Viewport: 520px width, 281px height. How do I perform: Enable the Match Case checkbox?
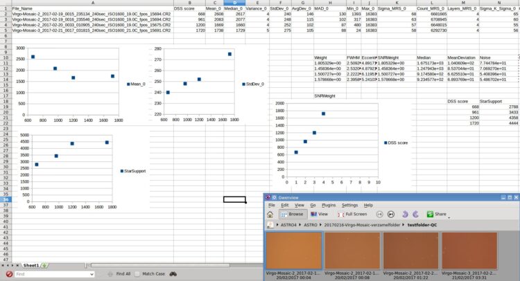coord(137,274)
